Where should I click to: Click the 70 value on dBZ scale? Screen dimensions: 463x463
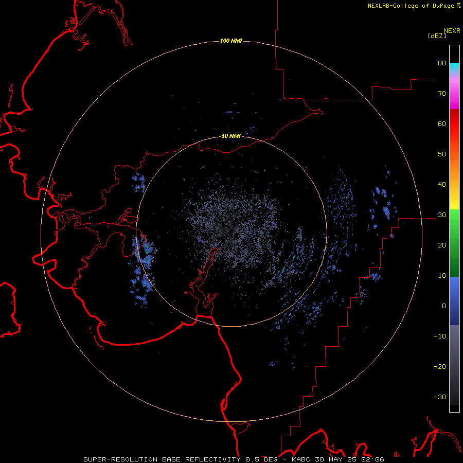click(x=442, y=94)
